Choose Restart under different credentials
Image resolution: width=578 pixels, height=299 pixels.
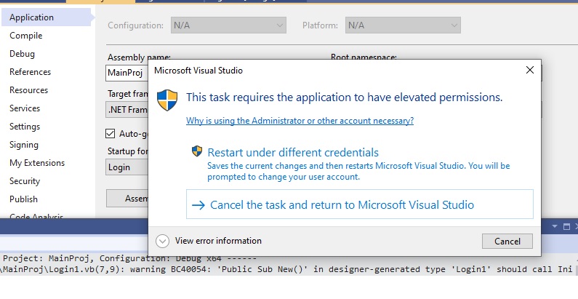pos(293,153)
